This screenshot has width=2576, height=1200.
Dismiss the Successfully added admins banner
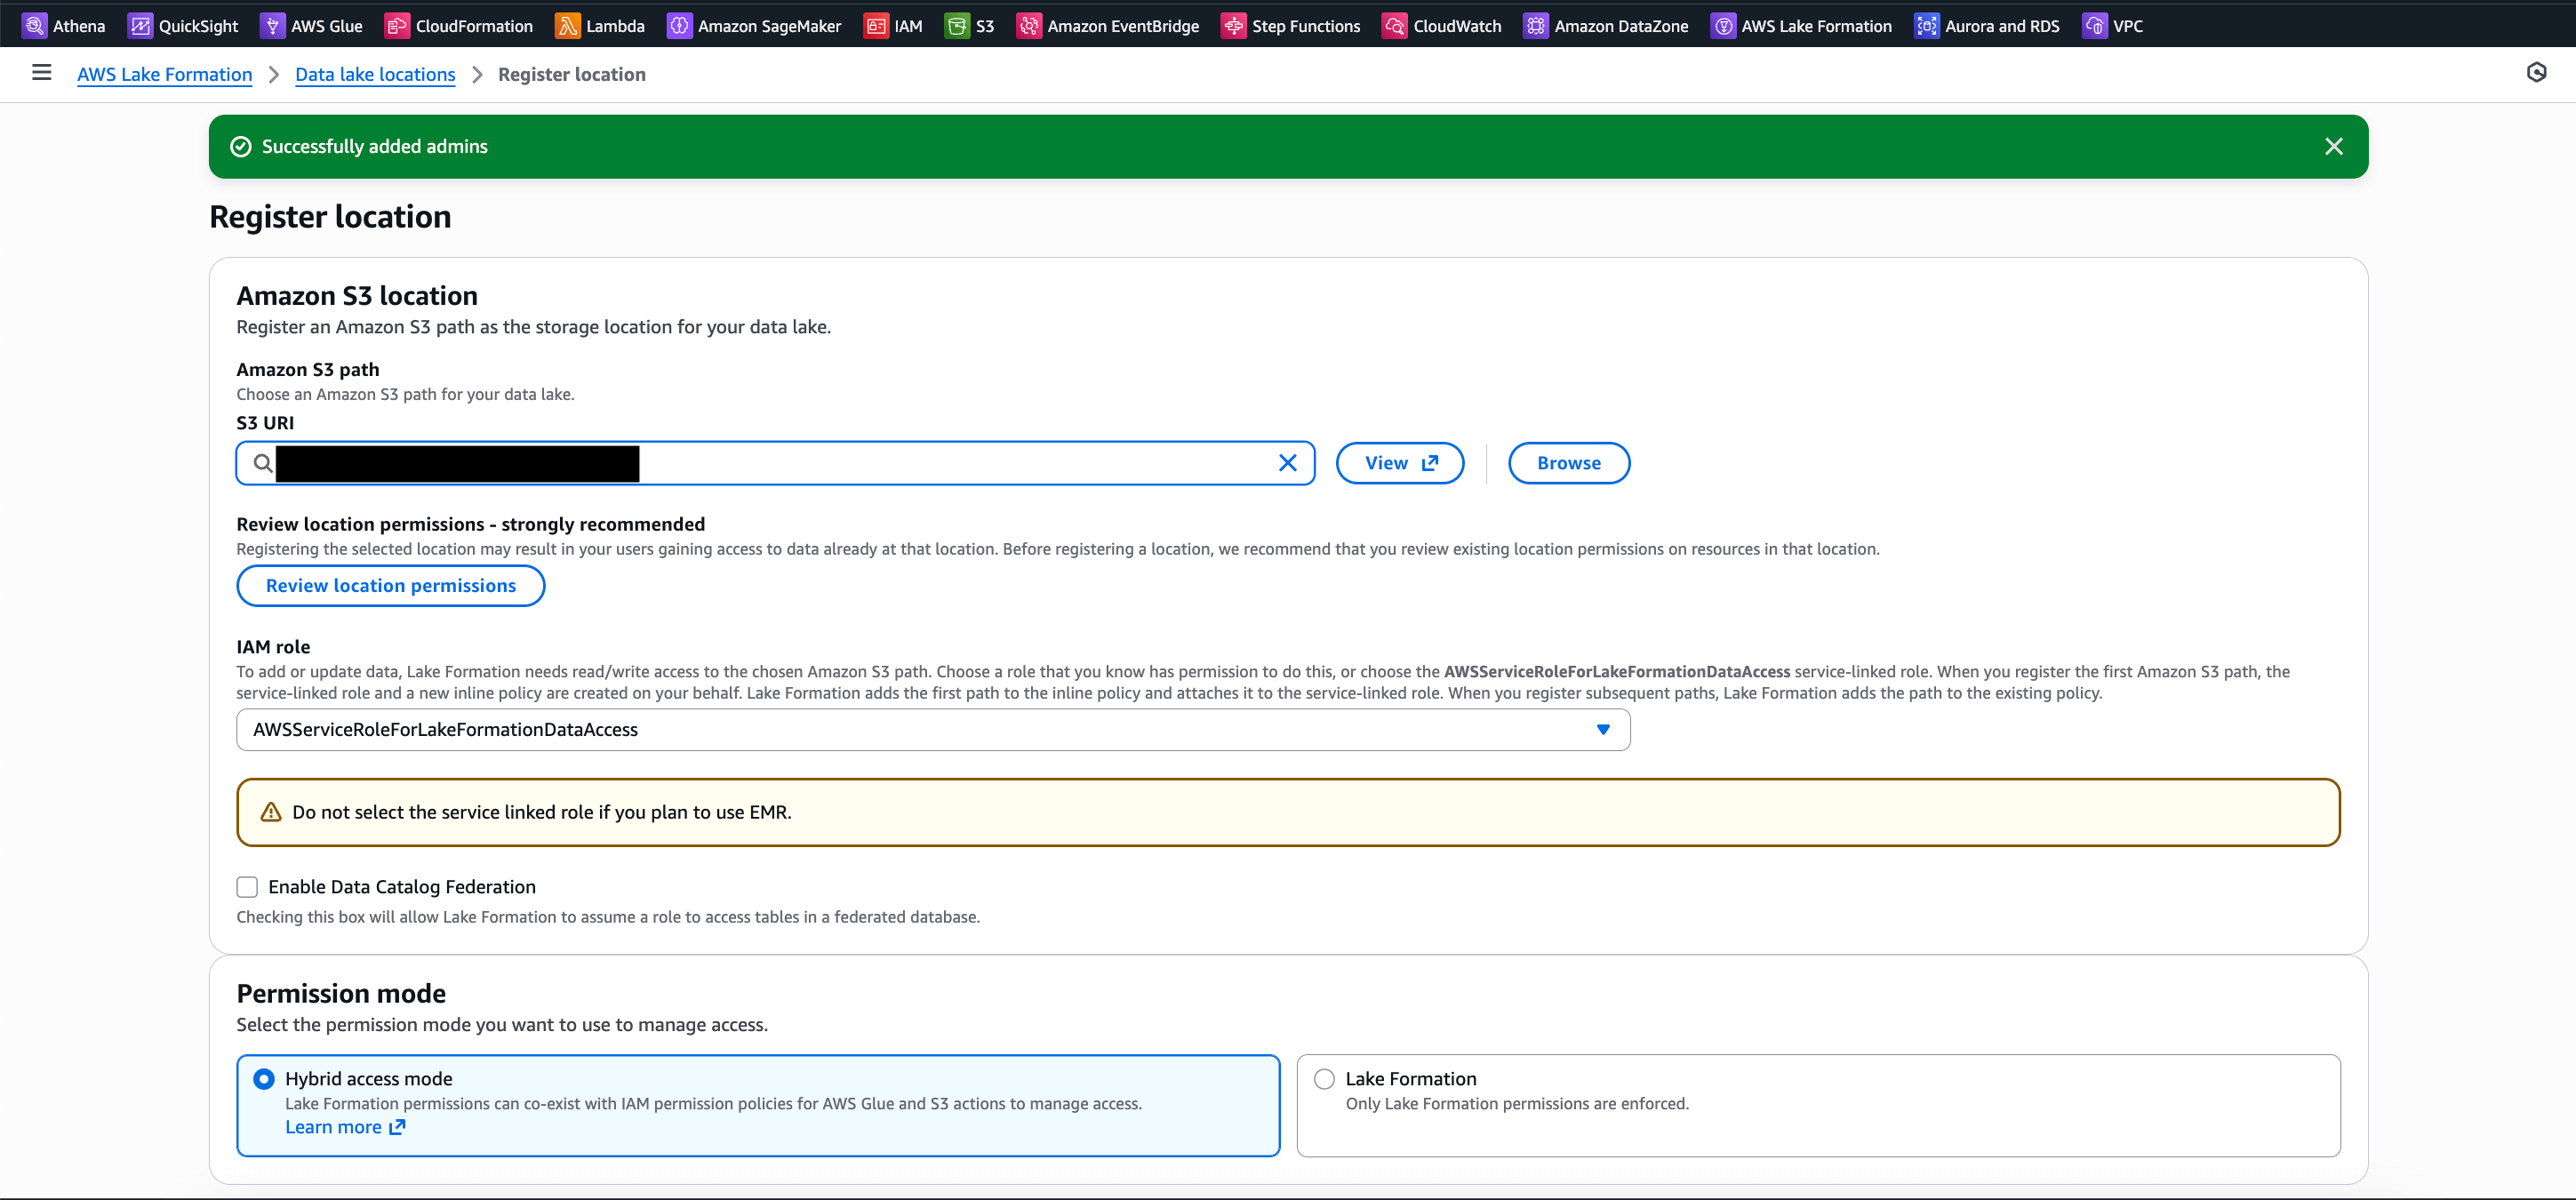click(x=2333, y=147)
